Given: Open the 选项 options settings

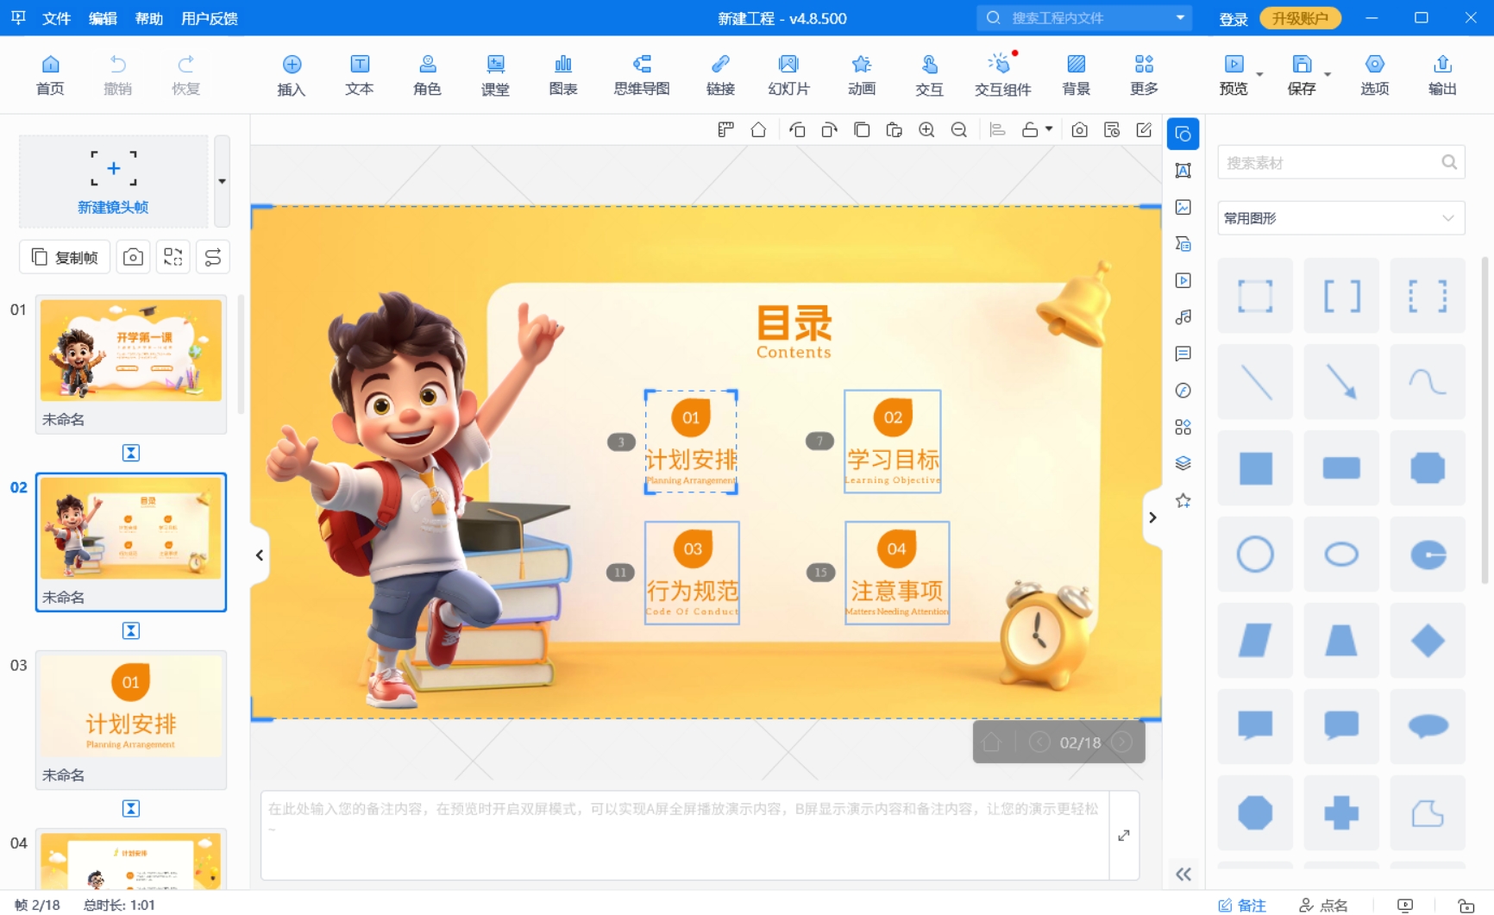Looking at the screenshot, I should click(x=1375, y=75).
